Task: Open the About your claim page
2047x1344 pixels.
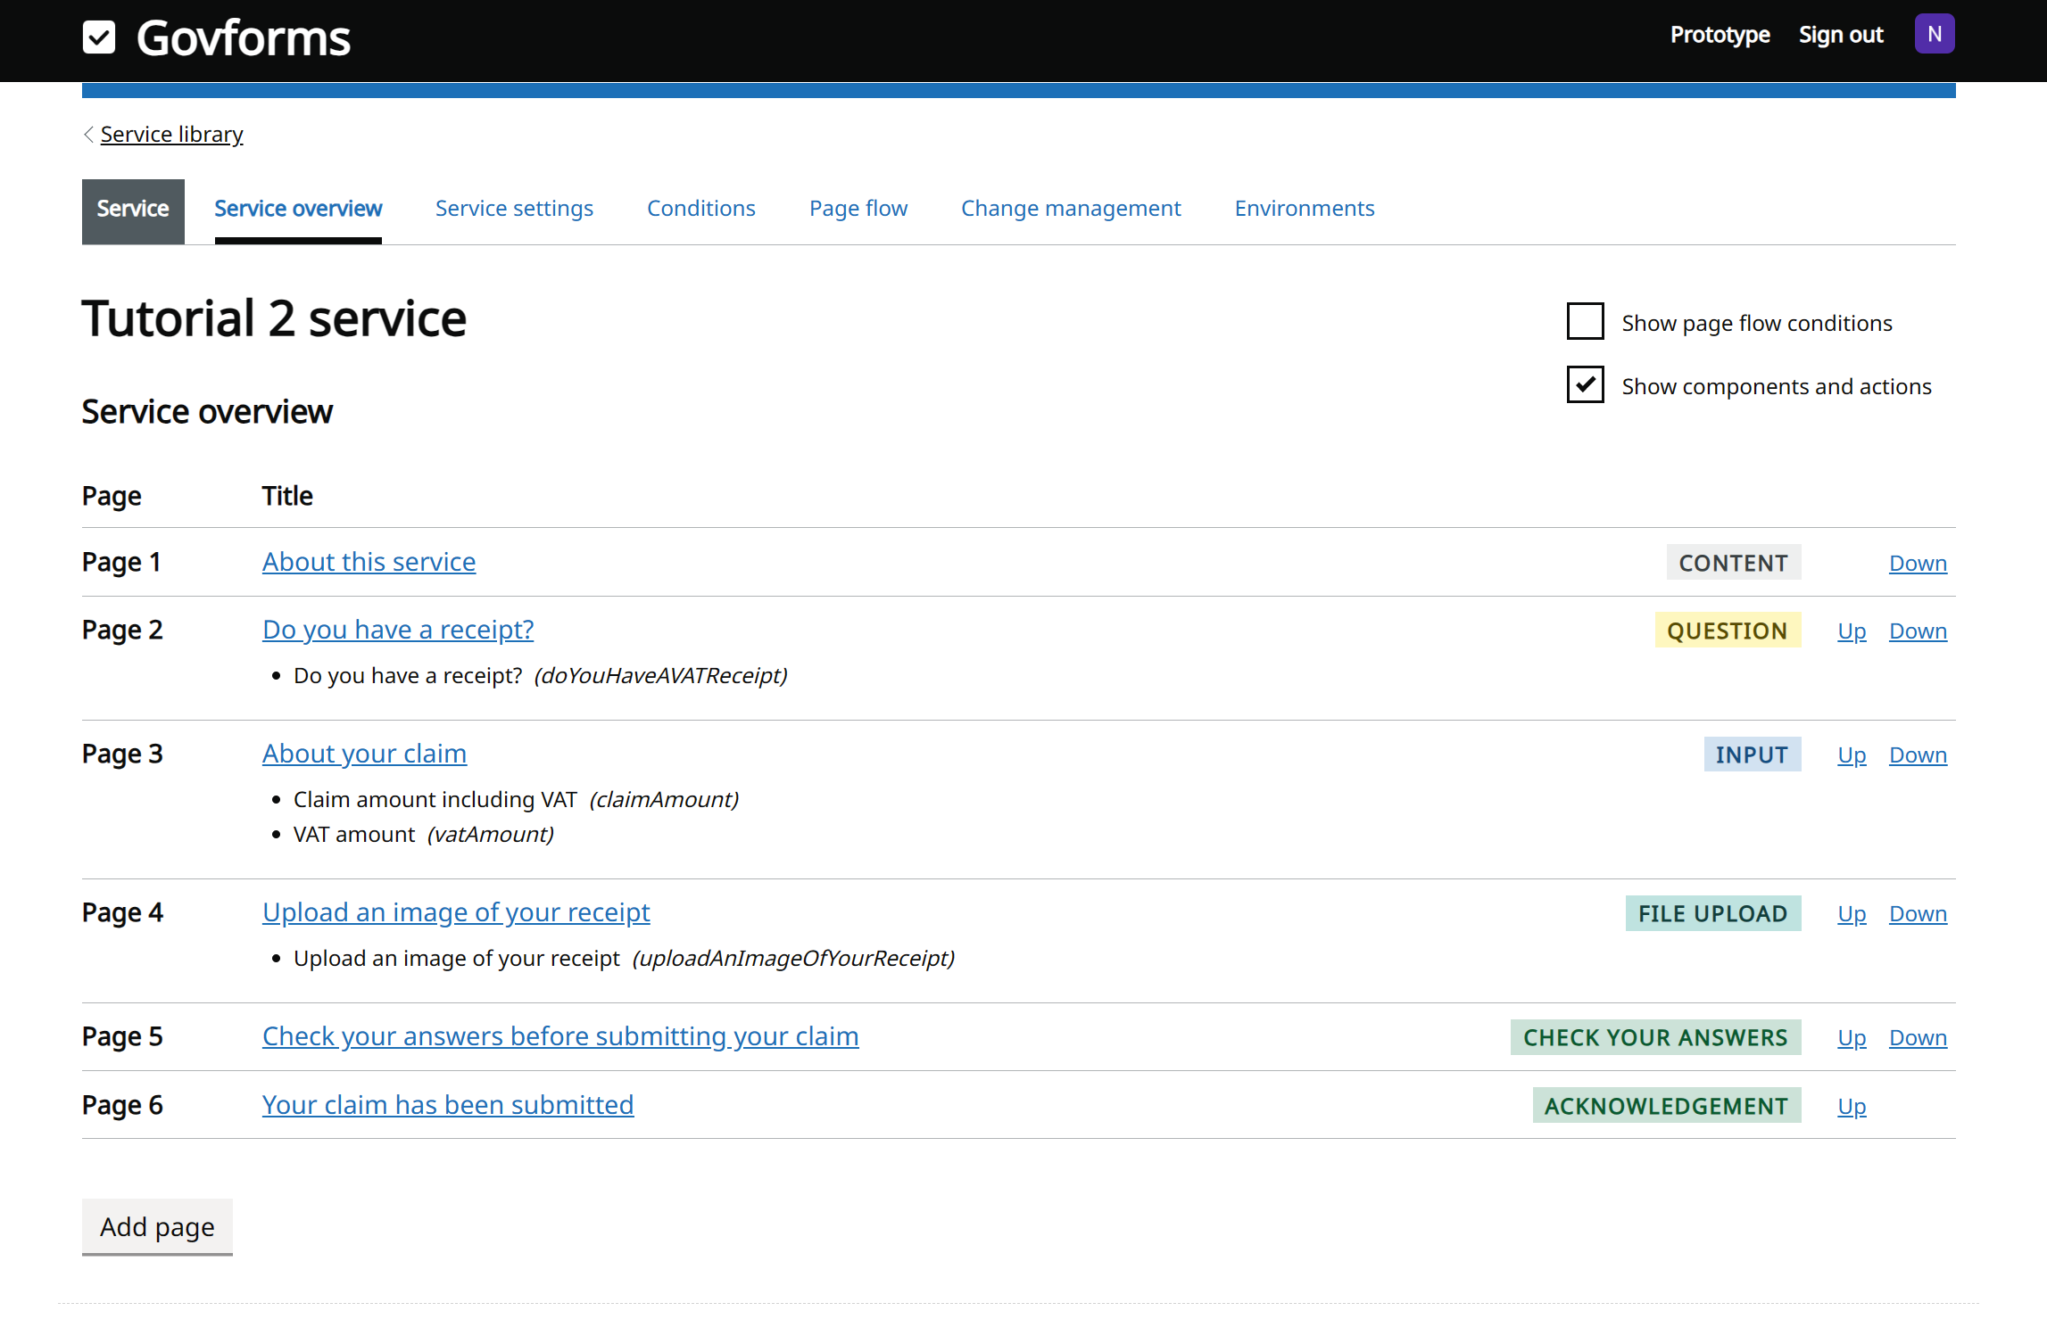Action: [x=364, y=754]
